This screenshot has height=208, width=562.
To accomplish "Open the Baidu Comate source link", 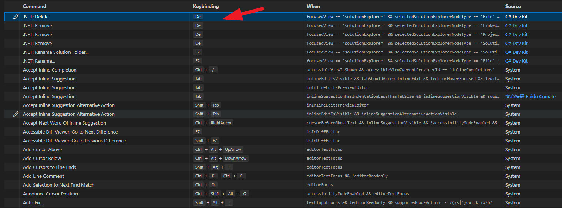I will [531, 96].
